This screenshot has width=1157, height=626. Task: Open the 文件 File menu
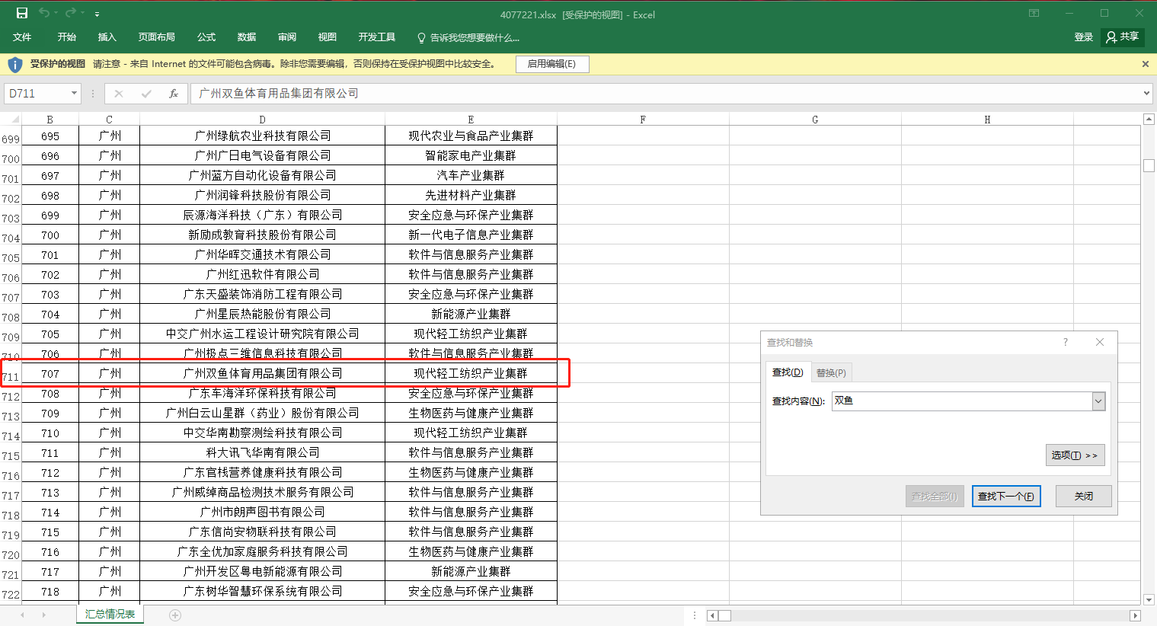22,37
